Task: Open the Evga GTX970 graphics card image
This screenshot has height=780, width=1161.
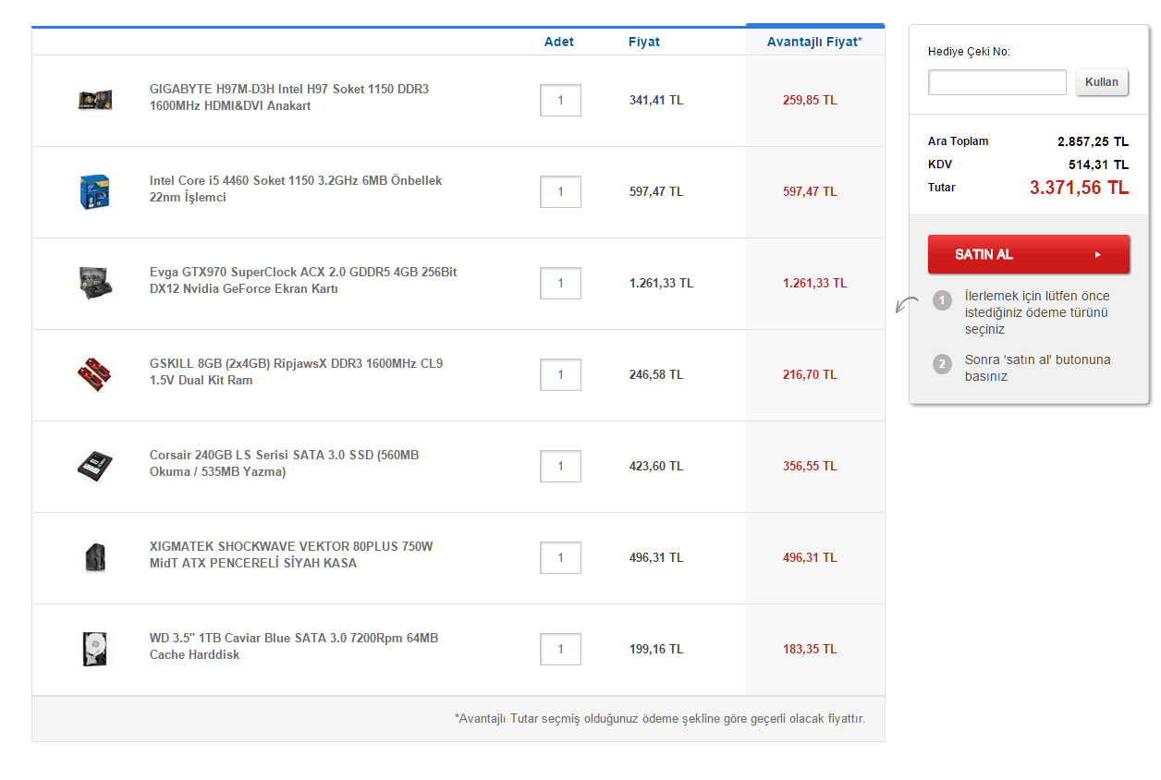Action: click(x=94, y=283)
